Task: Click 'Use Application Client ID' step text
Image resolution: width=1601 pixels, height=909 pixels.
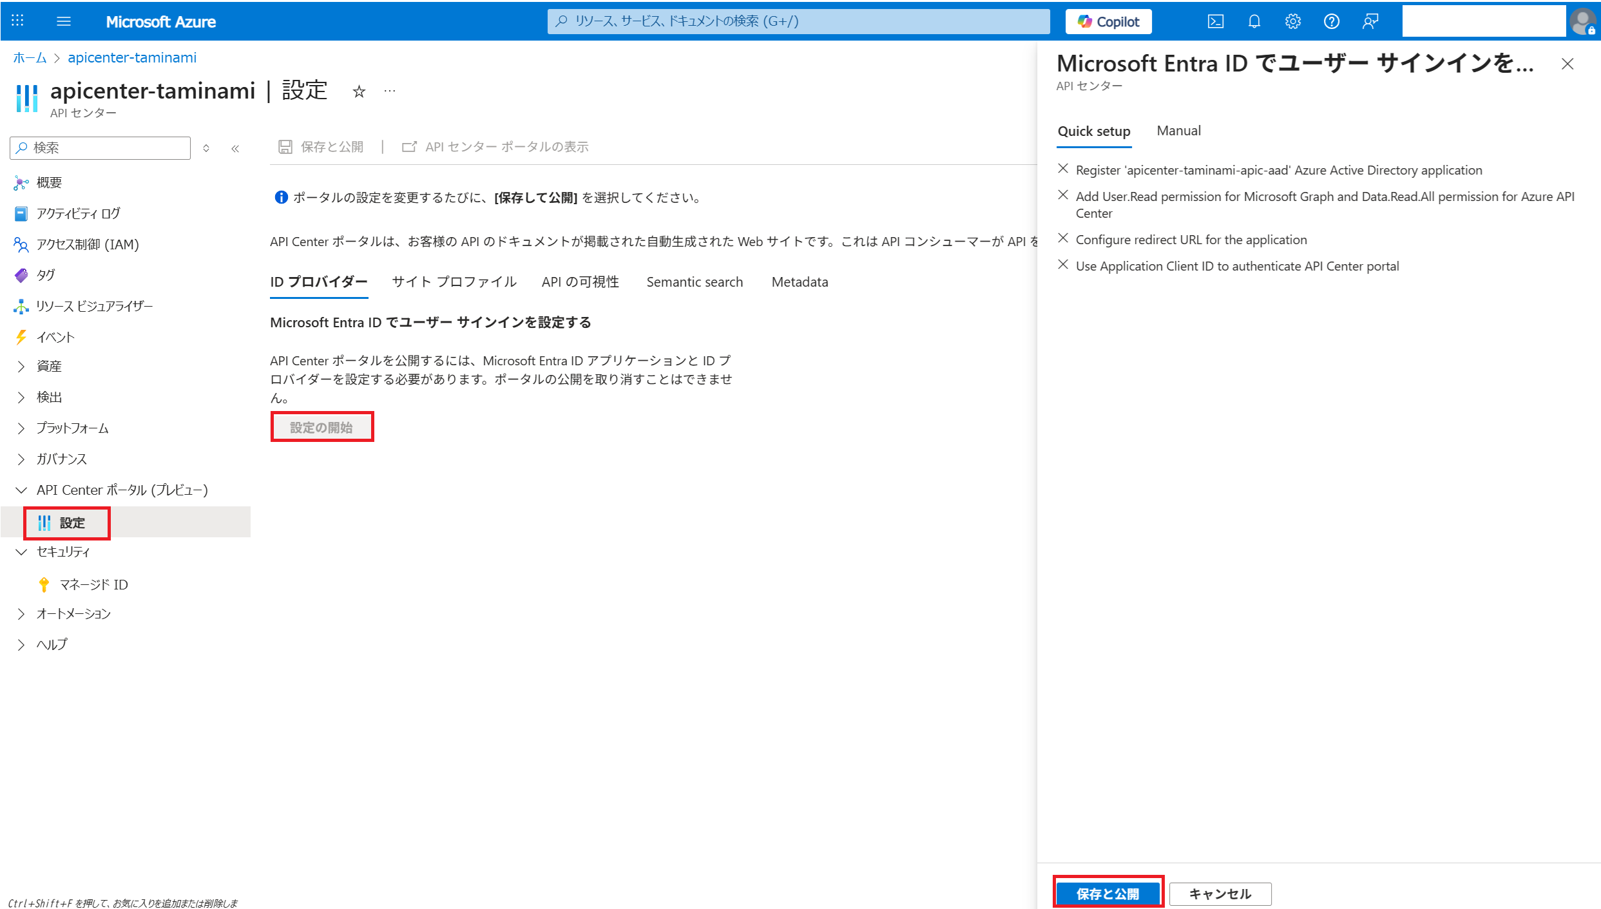Action: [1237, 266]
